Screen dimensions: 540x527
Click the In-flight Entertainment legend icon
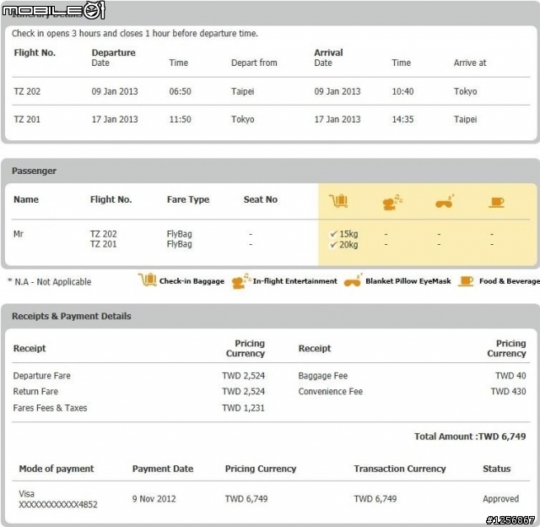[241, 281]
